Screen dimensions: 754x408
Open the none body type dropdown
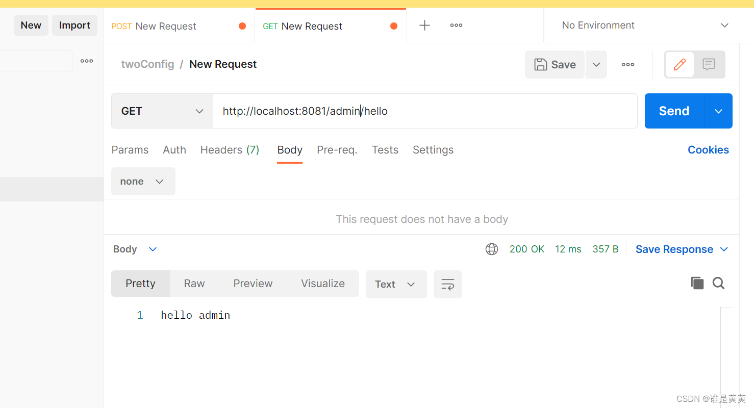pos(143,182)
